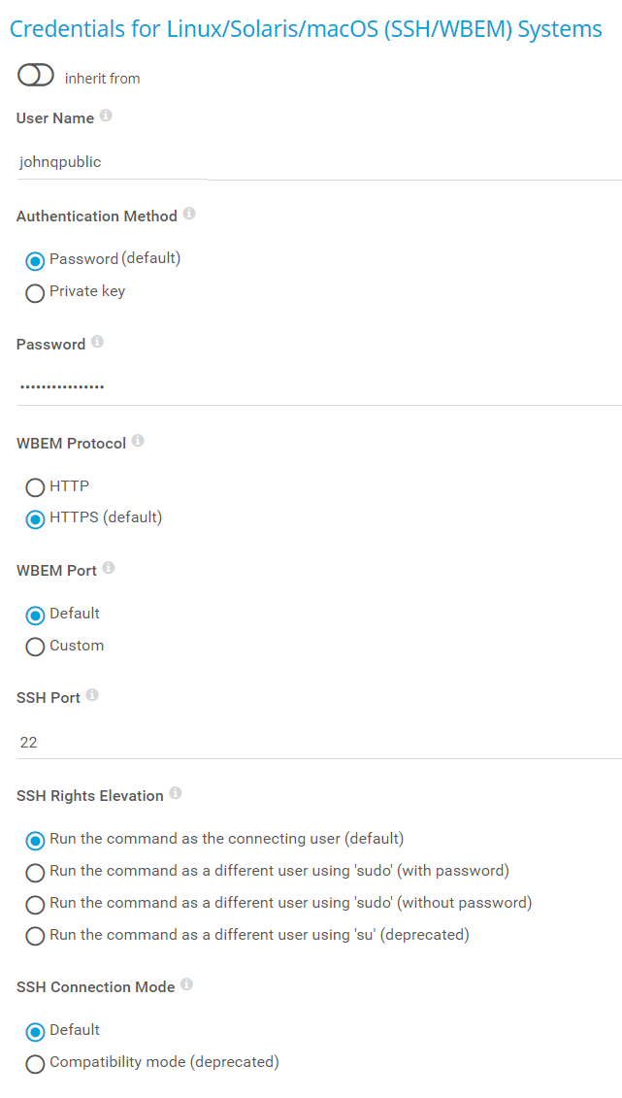The height and width of the screenshot is (1098, 622).
Task: Select HTTPS (default) protocol option
Action: (35, 519)
